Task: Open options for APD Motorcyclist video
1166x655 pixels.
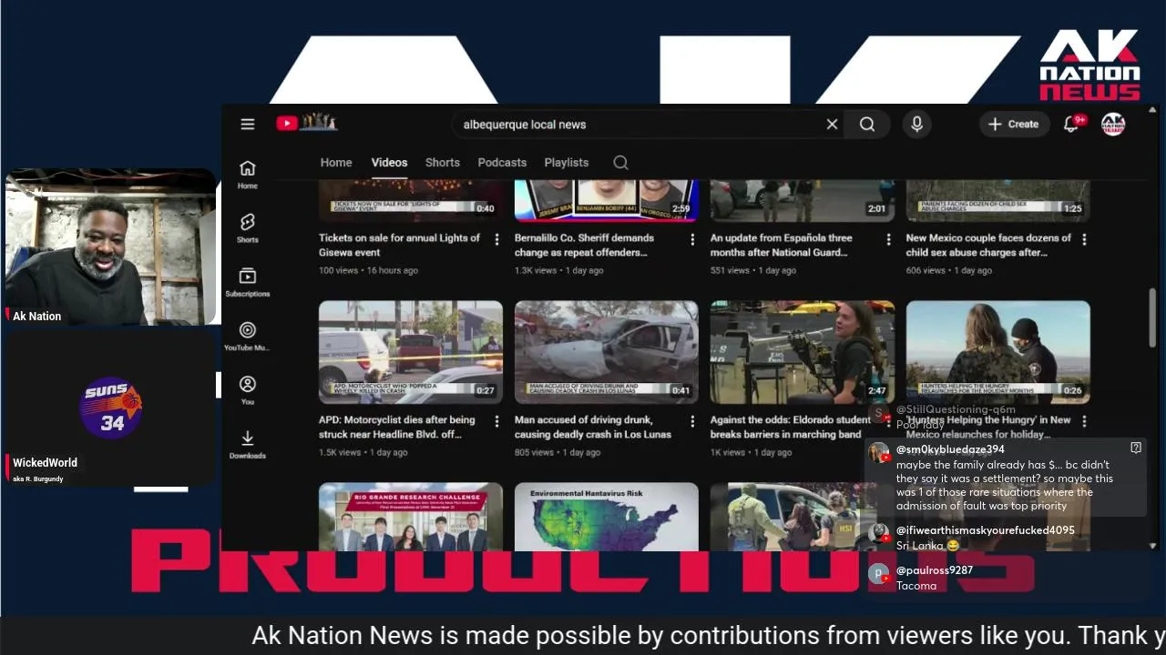Action: point(496,421)
